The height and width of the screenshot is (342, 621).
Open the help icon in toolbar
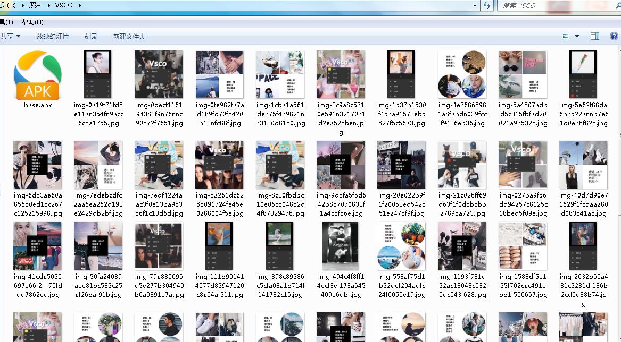pyautogui.click(x=614, y=36)
